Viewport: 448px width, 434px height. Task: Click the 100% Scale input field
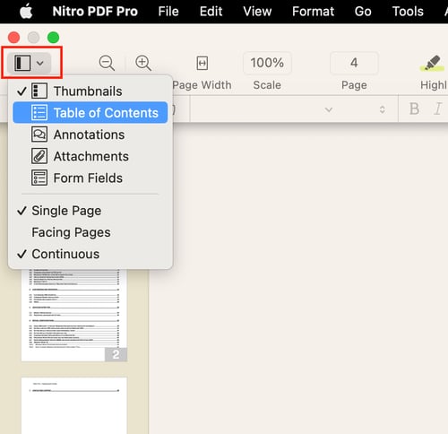tap(267, 63)
